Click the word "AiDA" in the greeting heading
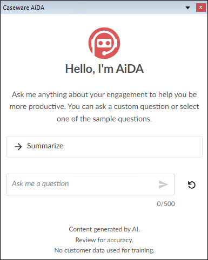Screen dimensions: 208x260 pos(130,69)
